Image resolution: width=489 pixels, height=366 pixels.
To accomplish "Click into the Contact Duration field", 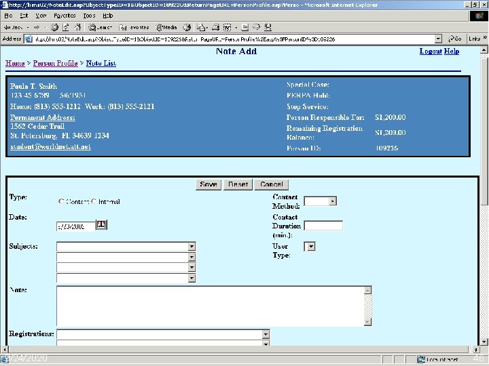I will coord(323,226).
